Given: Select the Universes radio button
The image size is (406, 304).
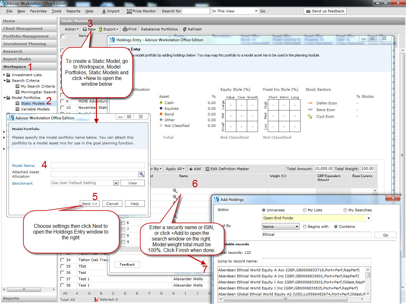Looking at the screenshot, I should [x=264, y=210].
